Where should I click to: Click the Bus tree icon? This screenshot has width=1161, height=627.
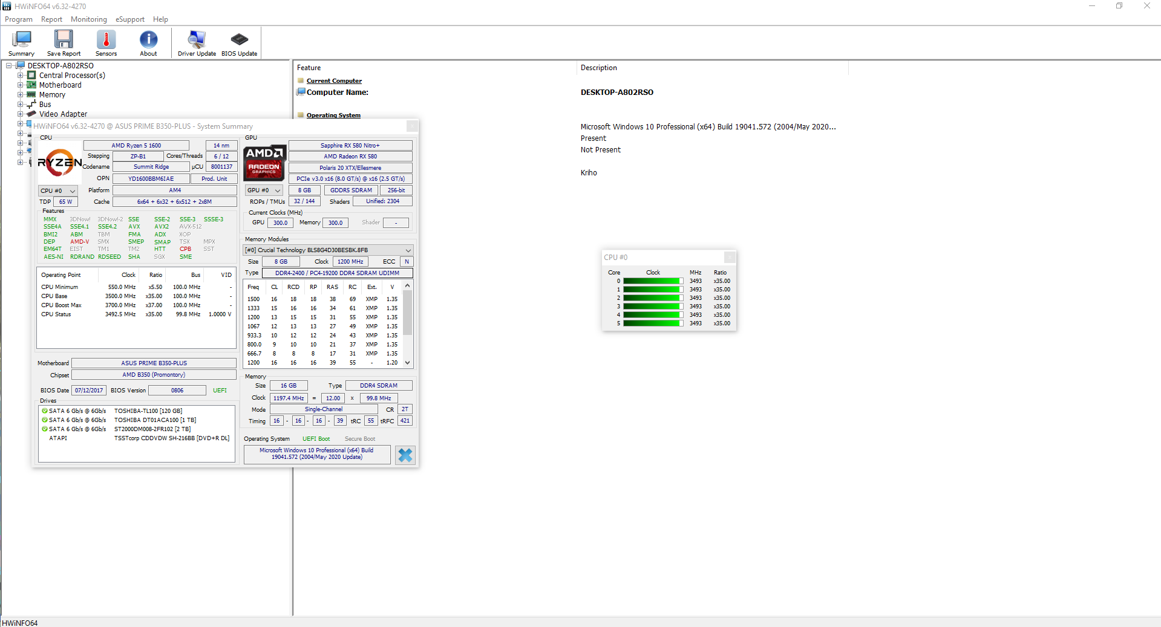31,105
